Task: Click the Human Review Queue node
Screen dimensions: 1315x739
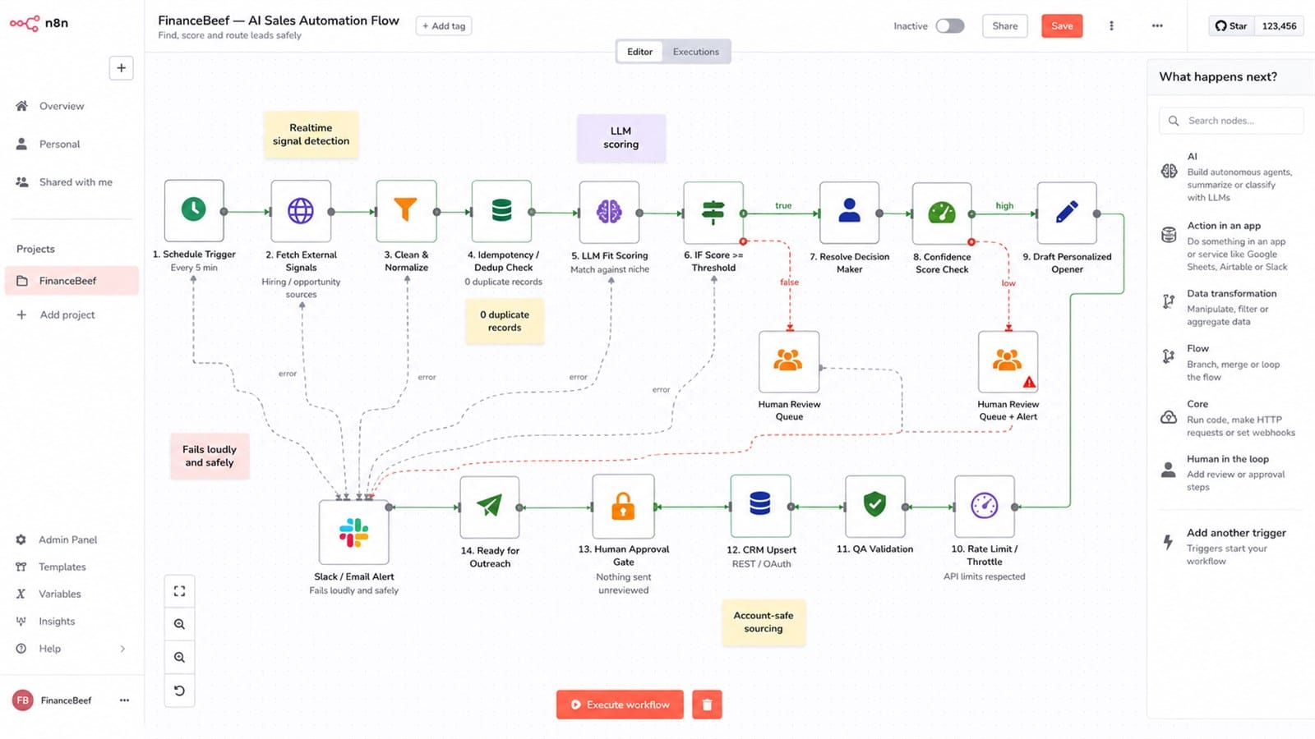Action: [789, 361]
